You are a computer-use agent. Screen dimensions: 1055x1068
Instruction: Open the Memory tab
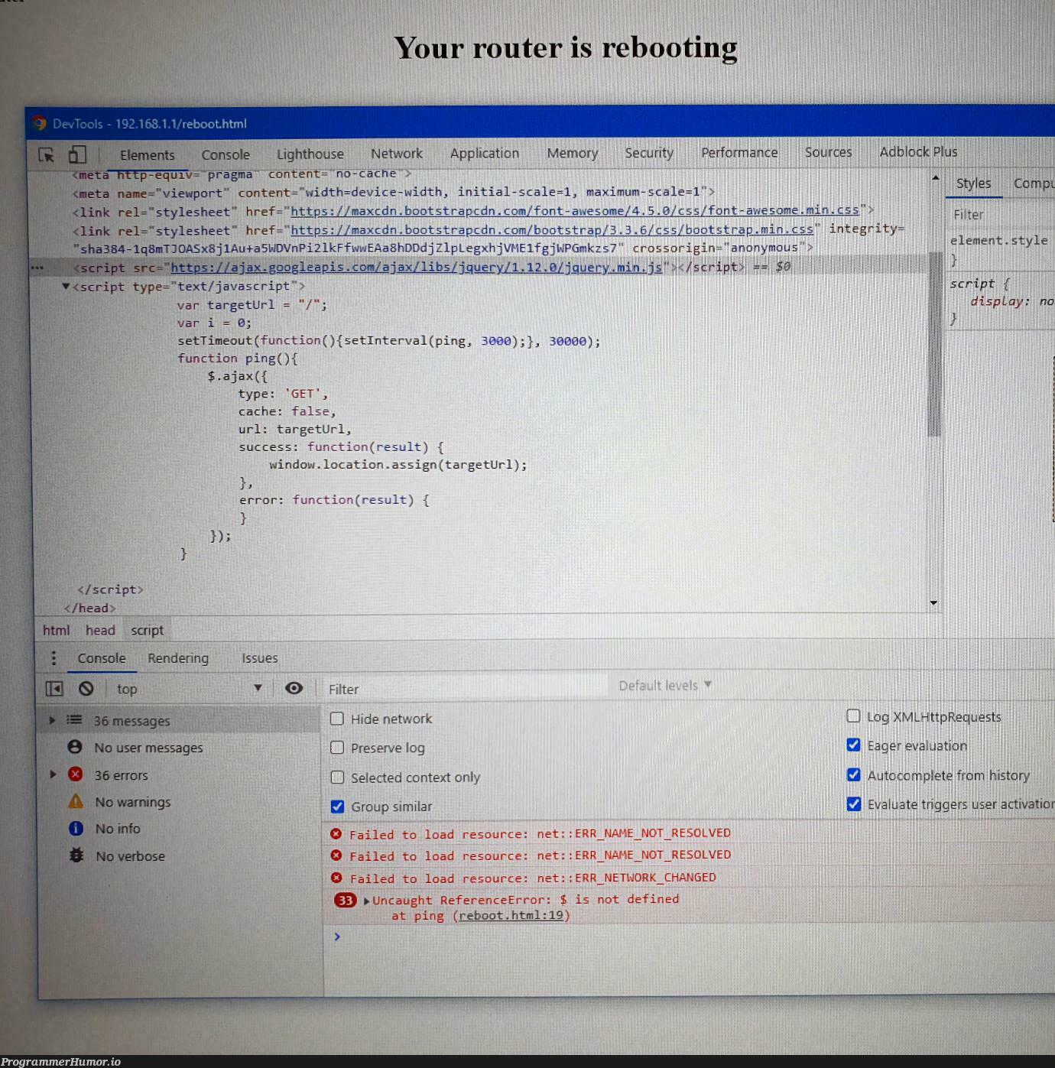click(x=573, y=154)
